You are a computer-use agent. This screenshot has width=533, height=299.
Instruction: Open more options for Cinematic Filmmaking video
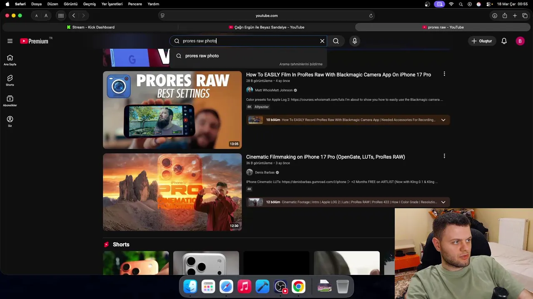[x=444, y=156]
